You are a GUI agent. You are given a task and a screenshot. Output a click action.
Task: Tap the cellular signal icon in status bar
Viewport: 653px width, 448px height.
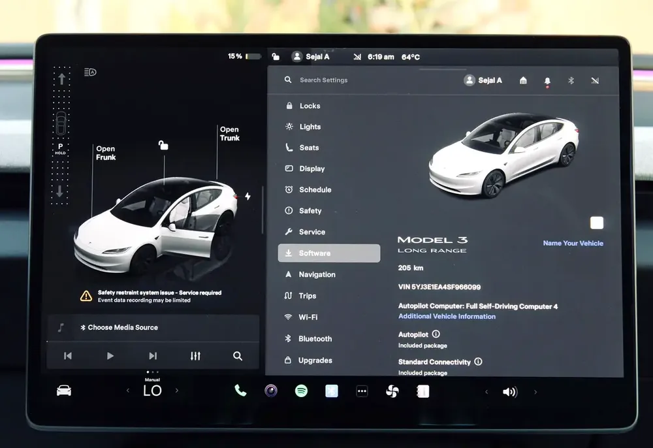pos(357,57)
